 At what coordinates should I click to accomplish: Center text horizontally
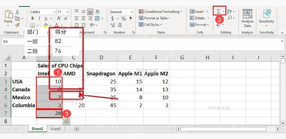[x=83, y=18]
